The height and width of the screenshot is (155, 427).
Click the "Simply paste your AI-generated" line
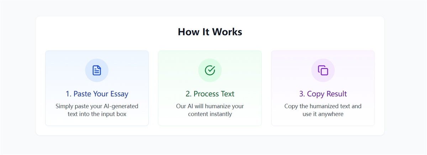pos(97,106)
